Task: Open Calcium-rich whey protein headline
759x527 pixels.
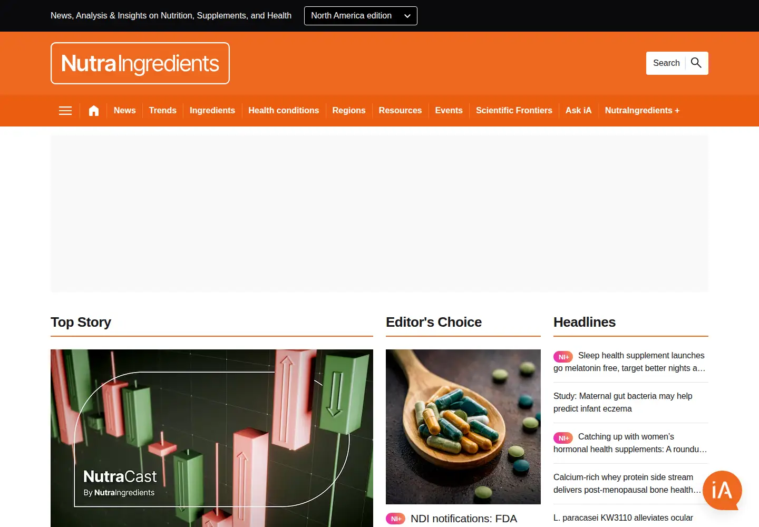Action: pos(627,484)
